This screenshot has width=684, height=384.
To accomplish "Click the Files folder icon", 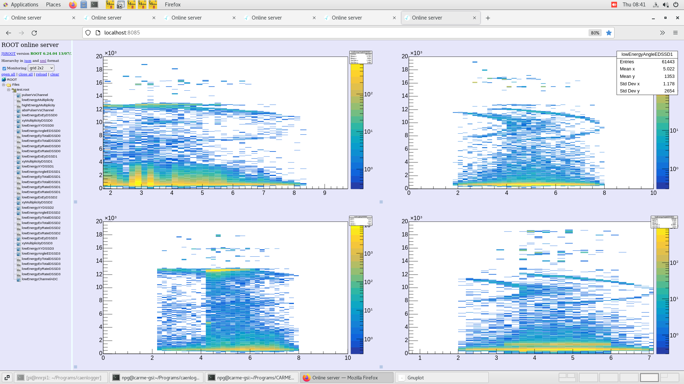I will tap(9, 84).
